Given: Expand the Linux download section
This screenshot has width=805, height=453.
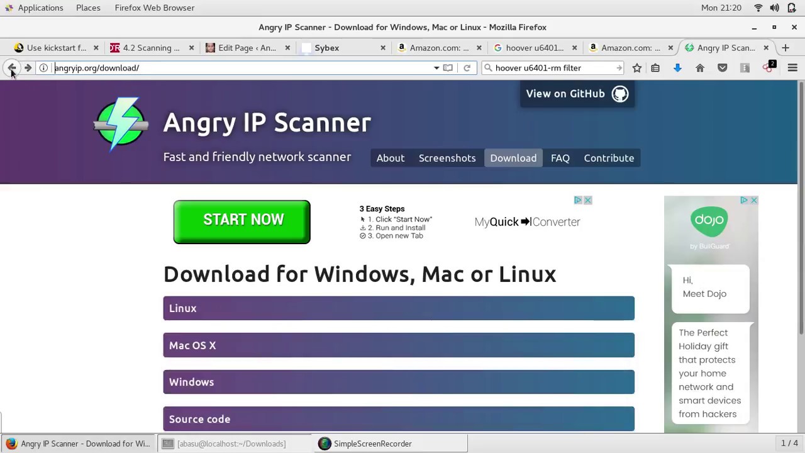Looking at the screenshot, I should [x=399, y=308].
